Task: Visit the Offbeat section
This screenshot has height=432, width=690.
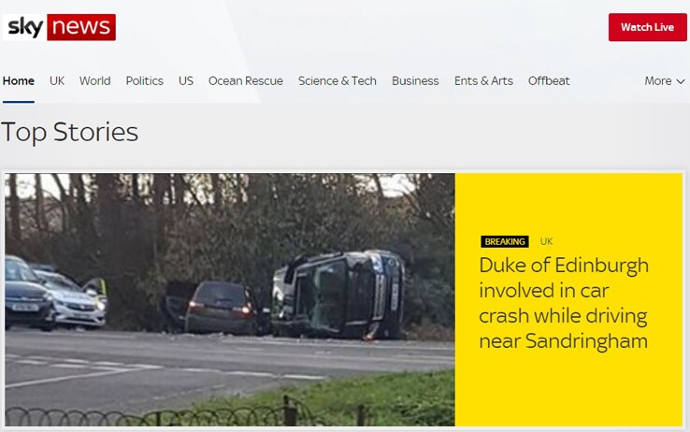Action: coord(549,81)
